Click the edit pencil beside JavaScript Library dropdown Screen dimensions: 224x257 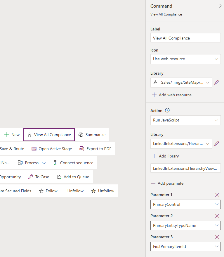click(217, 144)
